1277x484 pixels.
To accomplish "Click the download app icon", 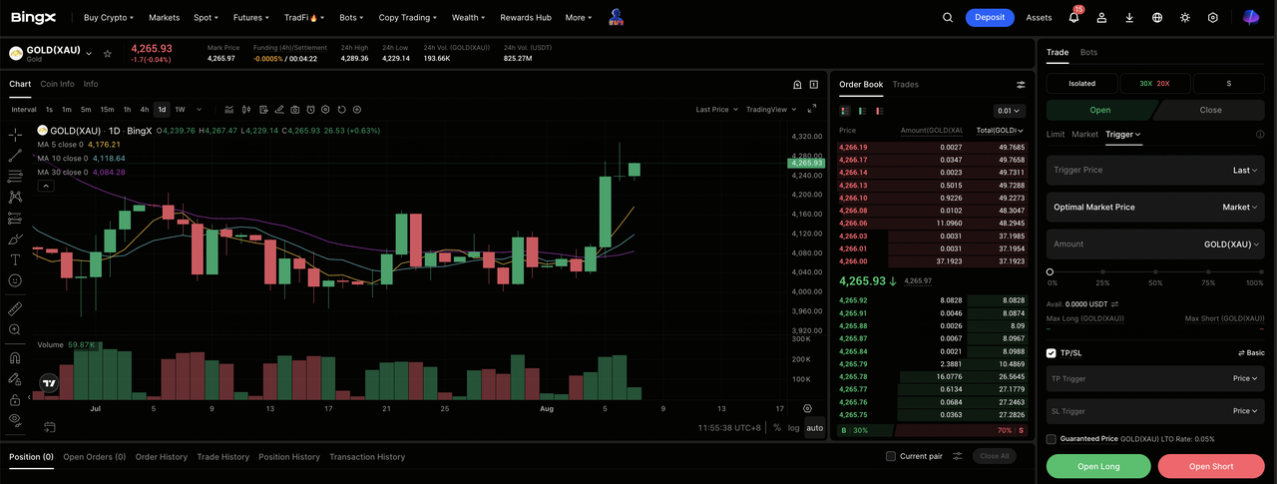I will (1129, 17).
